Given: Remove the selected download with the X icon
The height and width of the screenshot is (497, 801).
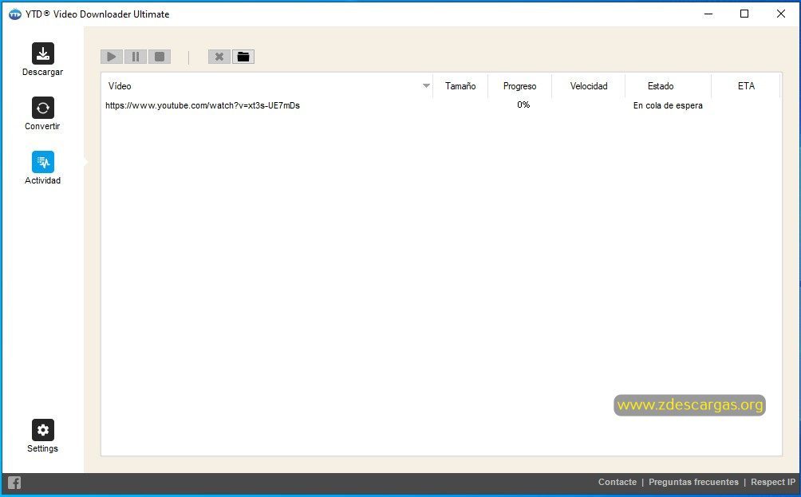Looking at the screenshot, I should pos(219,57).
